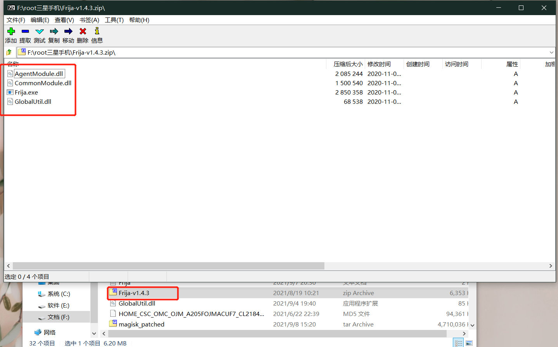Image resolution: width=558 pixels, height=347 pixels.
Task: Click 7-Zip scroll right arrow
Action: click(x=551, y=266)
